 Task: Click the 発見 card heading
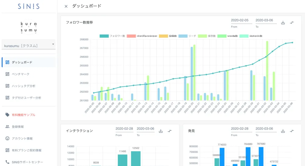pyautogui.click(x=192, y=131)
